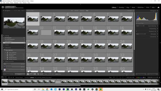The width and height of the screenshot is (161, 91).
Task: Filter by the red color label
Action: tap(137, 77)
